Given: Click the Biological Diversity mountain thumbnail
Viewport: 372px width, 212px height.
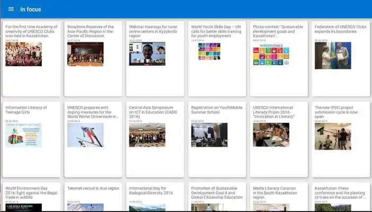Looking at the screenshot, I should (x=147, y=207).
